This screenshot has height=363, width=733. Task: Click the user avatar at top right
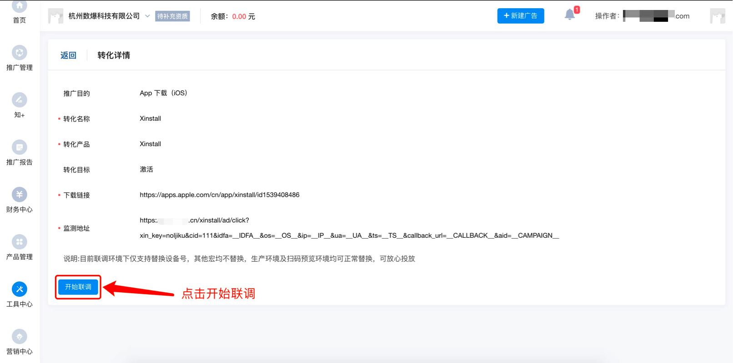click(x=718, y=16)
